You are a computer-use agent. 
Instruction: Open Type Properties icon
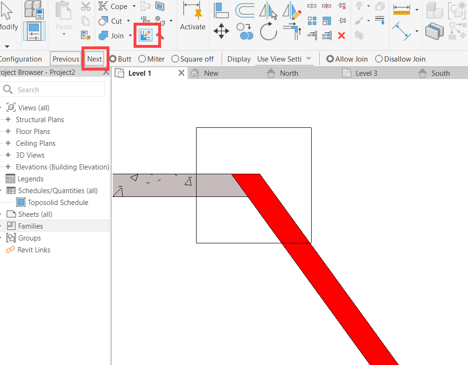click(x=34, y=9)
